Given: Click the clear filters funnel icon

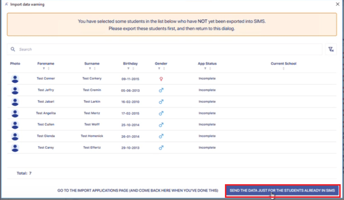Looking at the screenshot, I should [331, 50].
